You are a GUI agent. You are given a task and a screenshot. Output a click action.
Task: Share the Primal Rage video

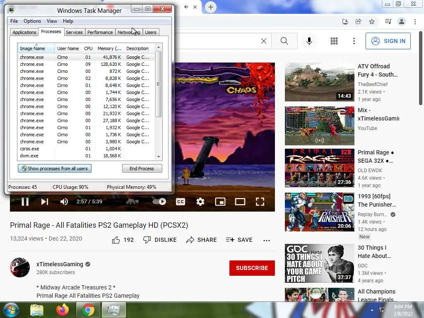pyautogui.click(x=202, y=240)
